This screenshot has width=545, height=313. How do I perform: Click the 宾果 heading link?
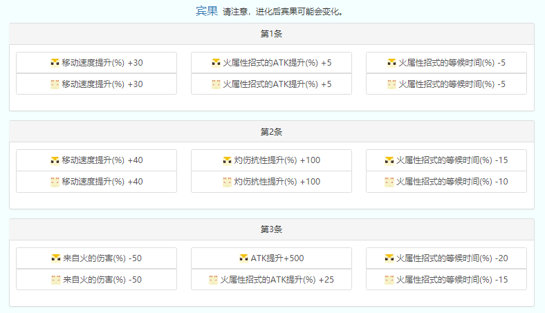tap(206, 11)
